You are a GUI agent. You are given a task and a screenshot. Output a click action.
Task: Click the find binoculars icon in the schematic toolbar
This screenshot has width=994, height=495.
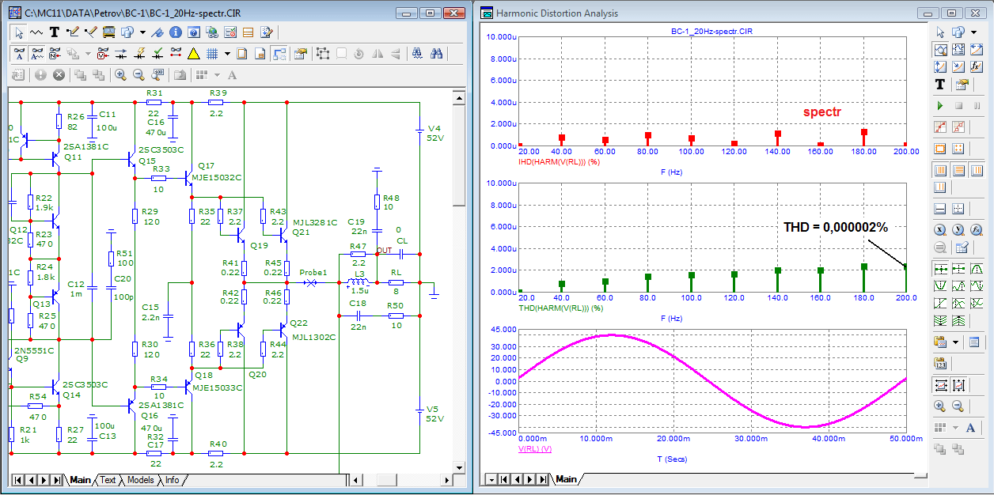pyautogui.click(x=436, y=54)
